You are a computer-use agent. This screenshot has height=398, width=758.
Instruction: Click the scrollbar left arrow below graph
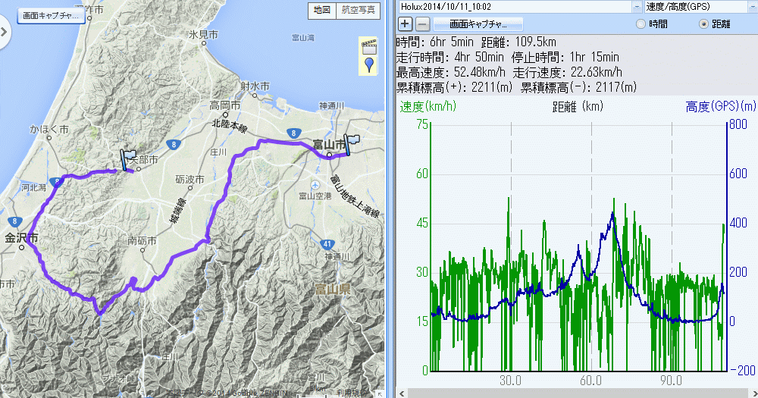pos(400,393)
